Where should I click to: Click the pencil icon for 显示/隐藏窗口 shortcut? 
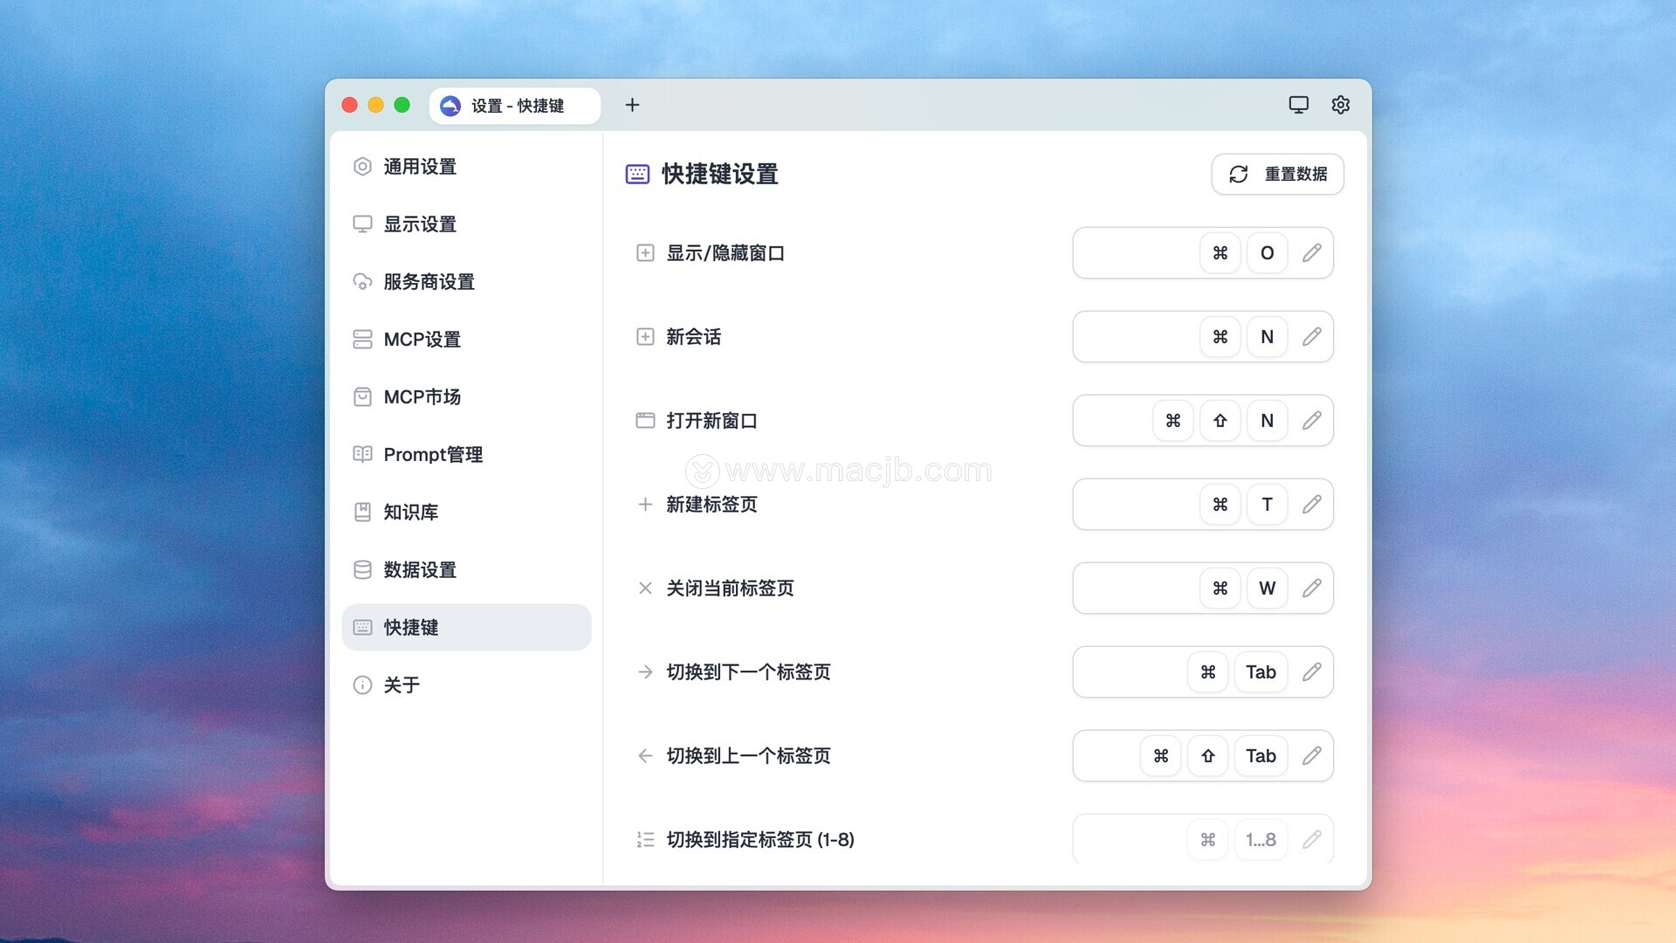click(1311, 253)
